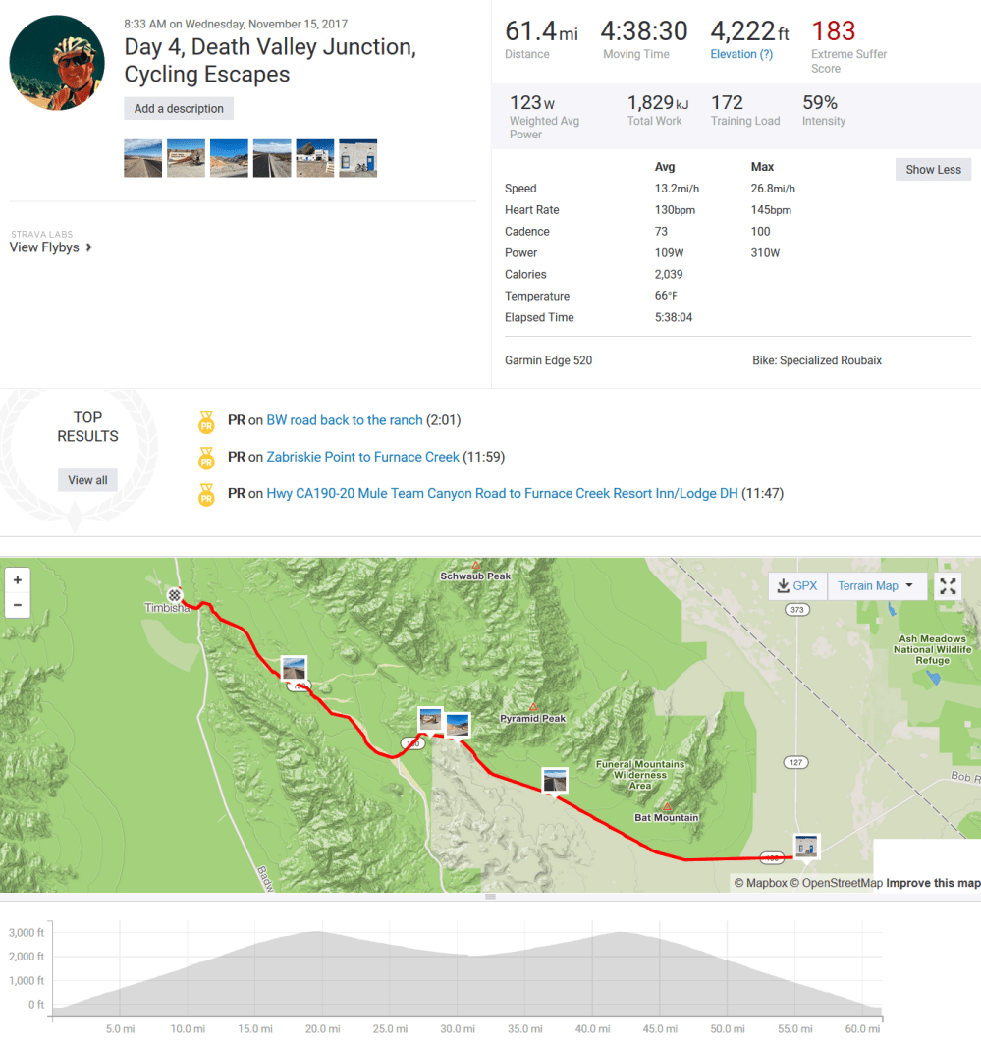Click the map zoom in plus icon
The height and width of the screenshot is (1042, 981).
coord(17,580)
